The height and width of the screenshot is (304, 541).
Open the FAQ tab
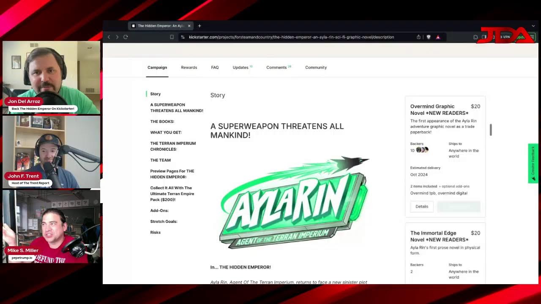(215, 68)
